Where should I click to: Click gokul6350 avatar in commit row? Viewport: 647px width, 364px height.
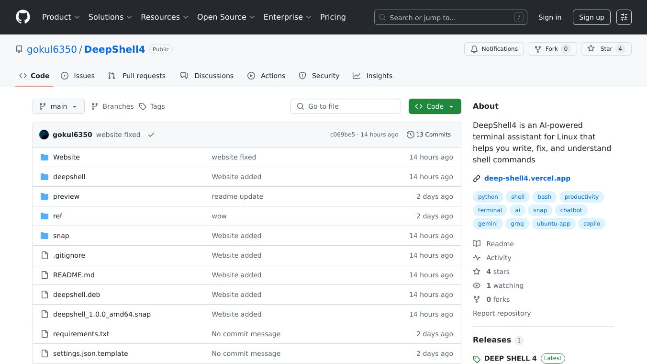pyautogui.click(x=44, y=135)
